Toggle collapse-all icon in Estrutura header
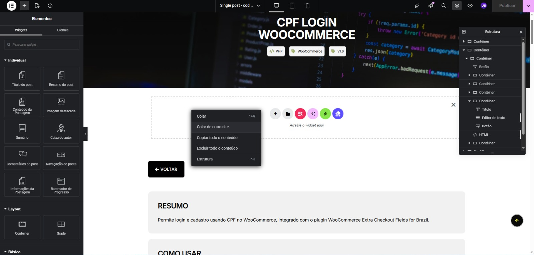The width and height of the screenshot is (534, 255). 464,32
